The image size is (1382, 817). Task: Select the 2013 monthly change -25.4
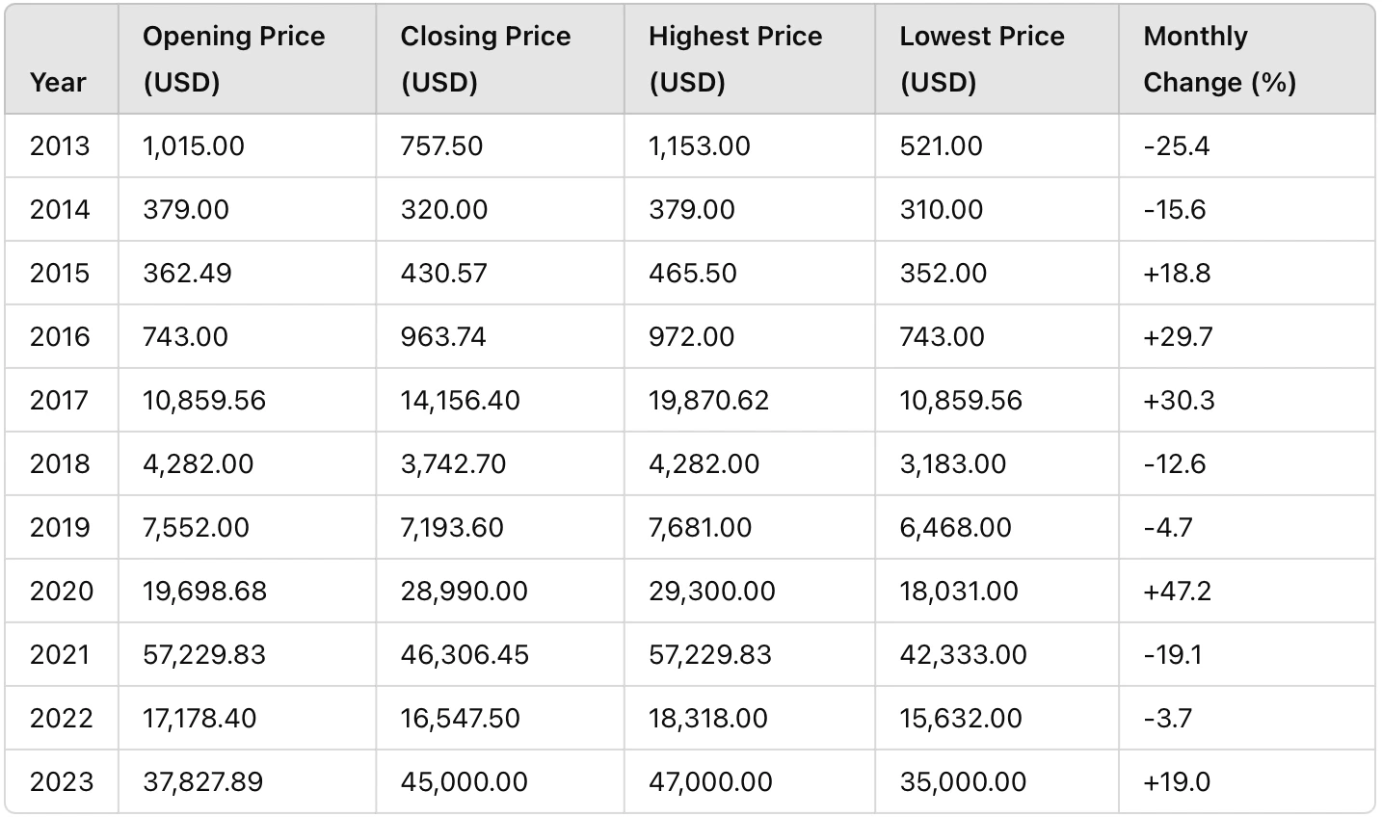(1176, 145)
